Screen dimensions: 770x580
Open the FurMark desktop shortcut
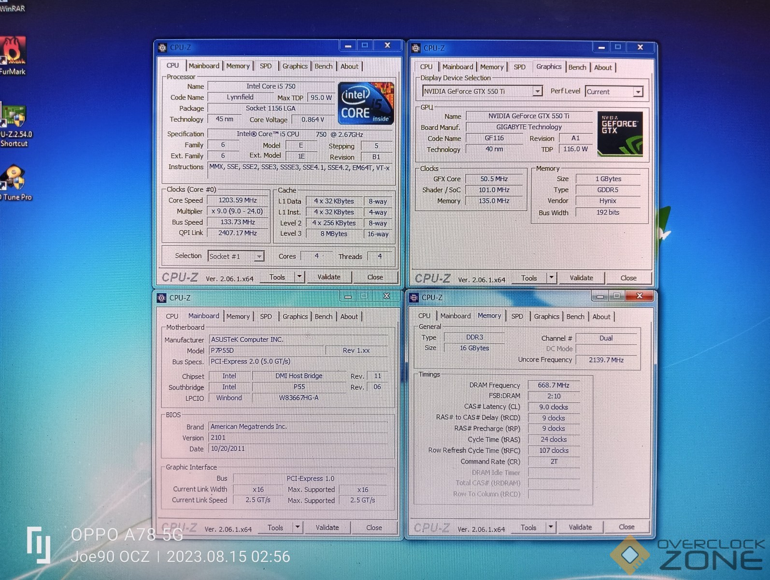[13, 56]
